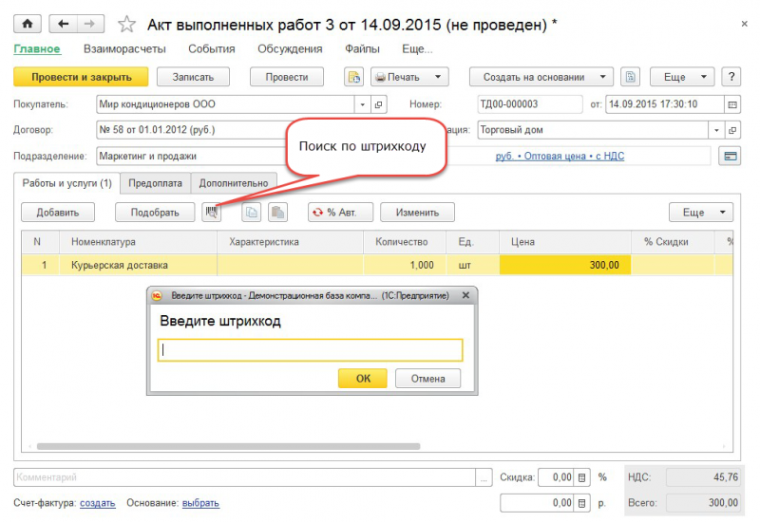Click the Провести и закрыть button
The image size is (760, 522).
coord(80,77)
